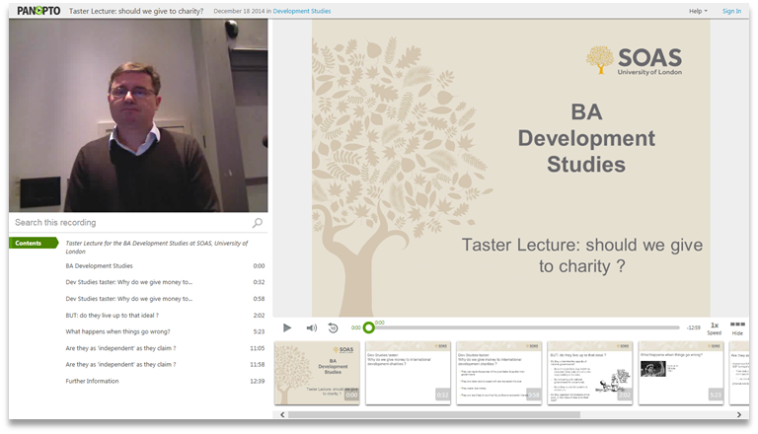Jump to 'Are they as independent' at 11:05
The image size is (758, 434).
(x=165, y=348)
